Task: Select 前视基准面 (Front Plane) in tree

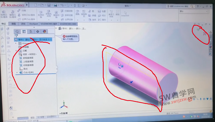Action: pyautogui.click(x=26, y=58)
